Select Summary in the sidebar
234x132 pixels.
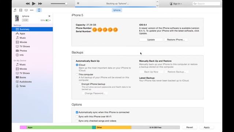(x=32, y=29)
